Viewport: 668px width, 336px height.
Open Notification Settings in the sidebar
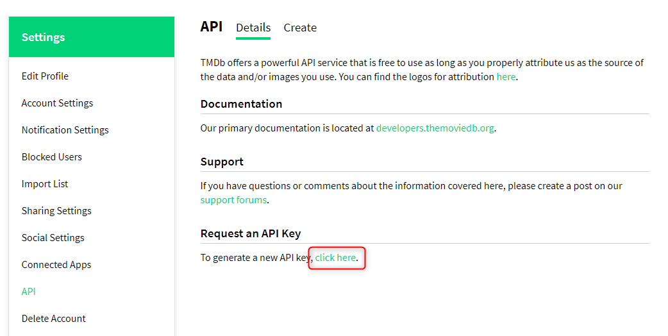65,130
